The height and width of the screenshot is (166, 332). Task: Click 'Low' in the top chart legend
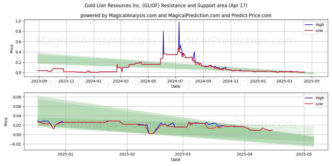tap(319, 30)
